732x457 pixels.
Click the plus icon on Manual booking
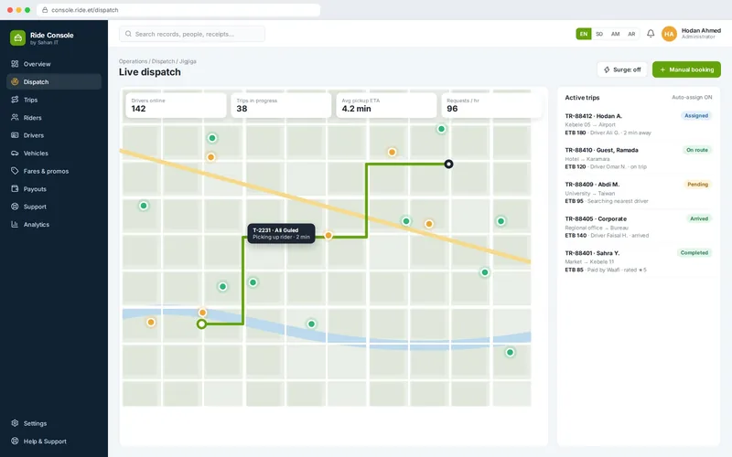(662, 69)
